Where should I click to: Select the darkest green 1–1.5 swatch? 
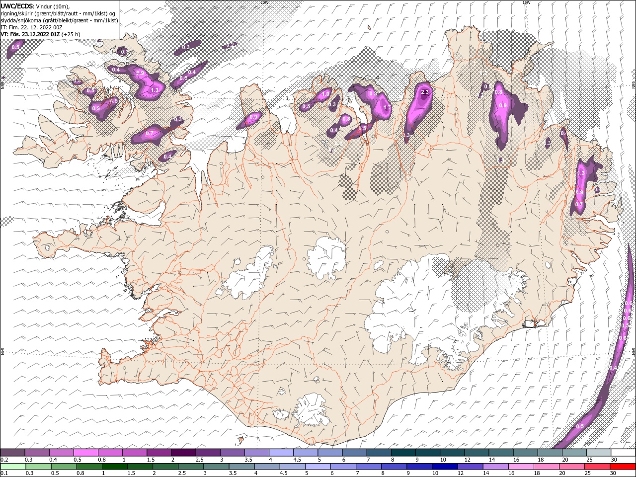pyautogui.click(x=114, y=467)
